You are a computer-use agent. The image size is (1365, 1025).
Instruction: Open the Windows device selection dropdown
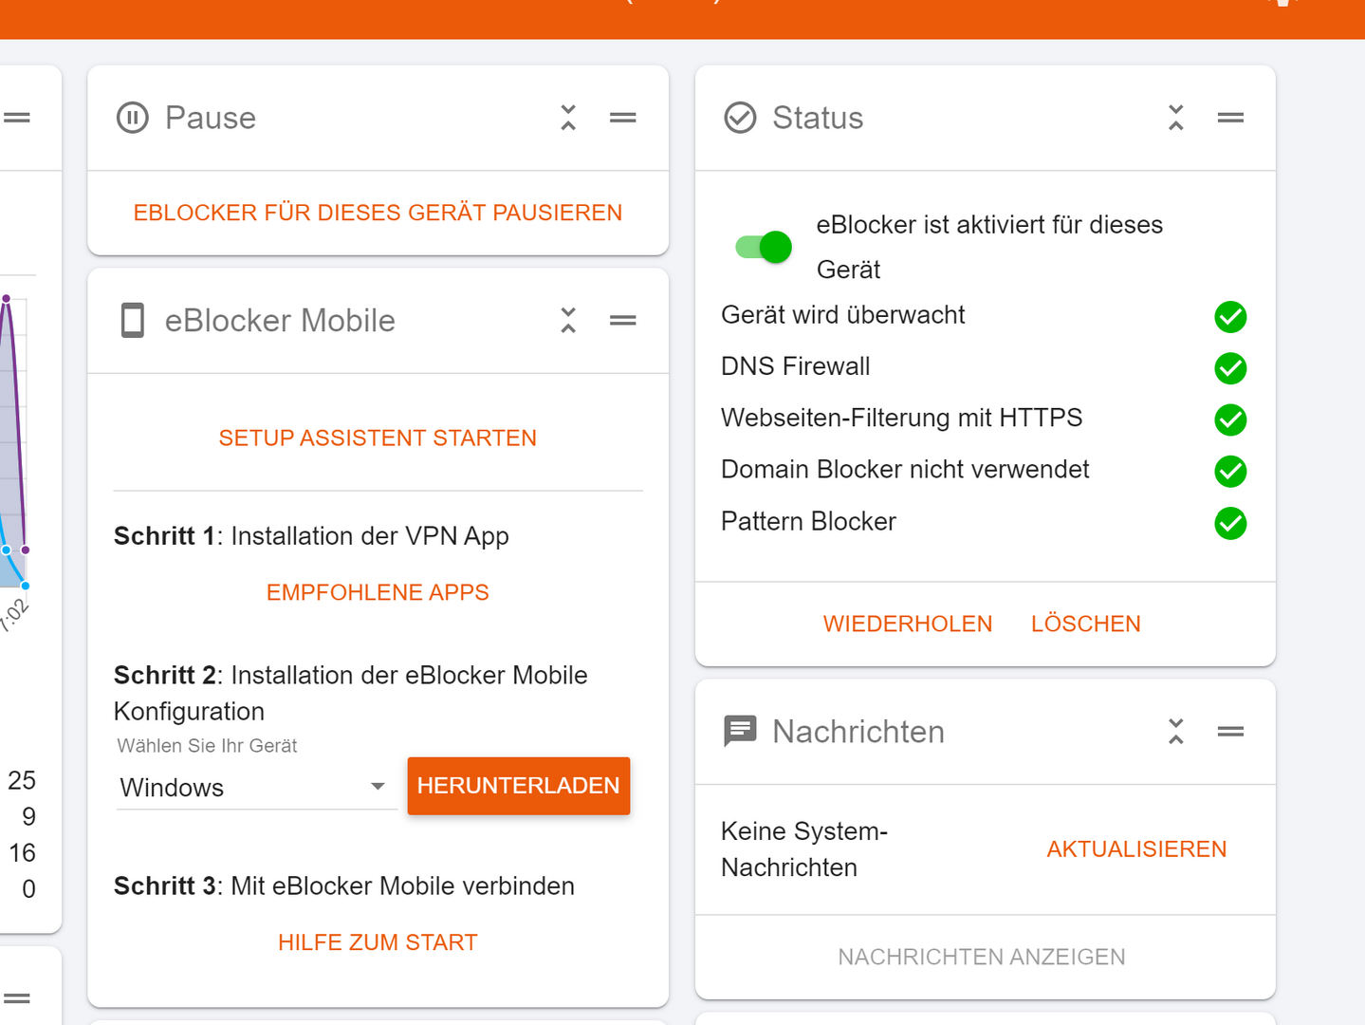coord(254,787)
